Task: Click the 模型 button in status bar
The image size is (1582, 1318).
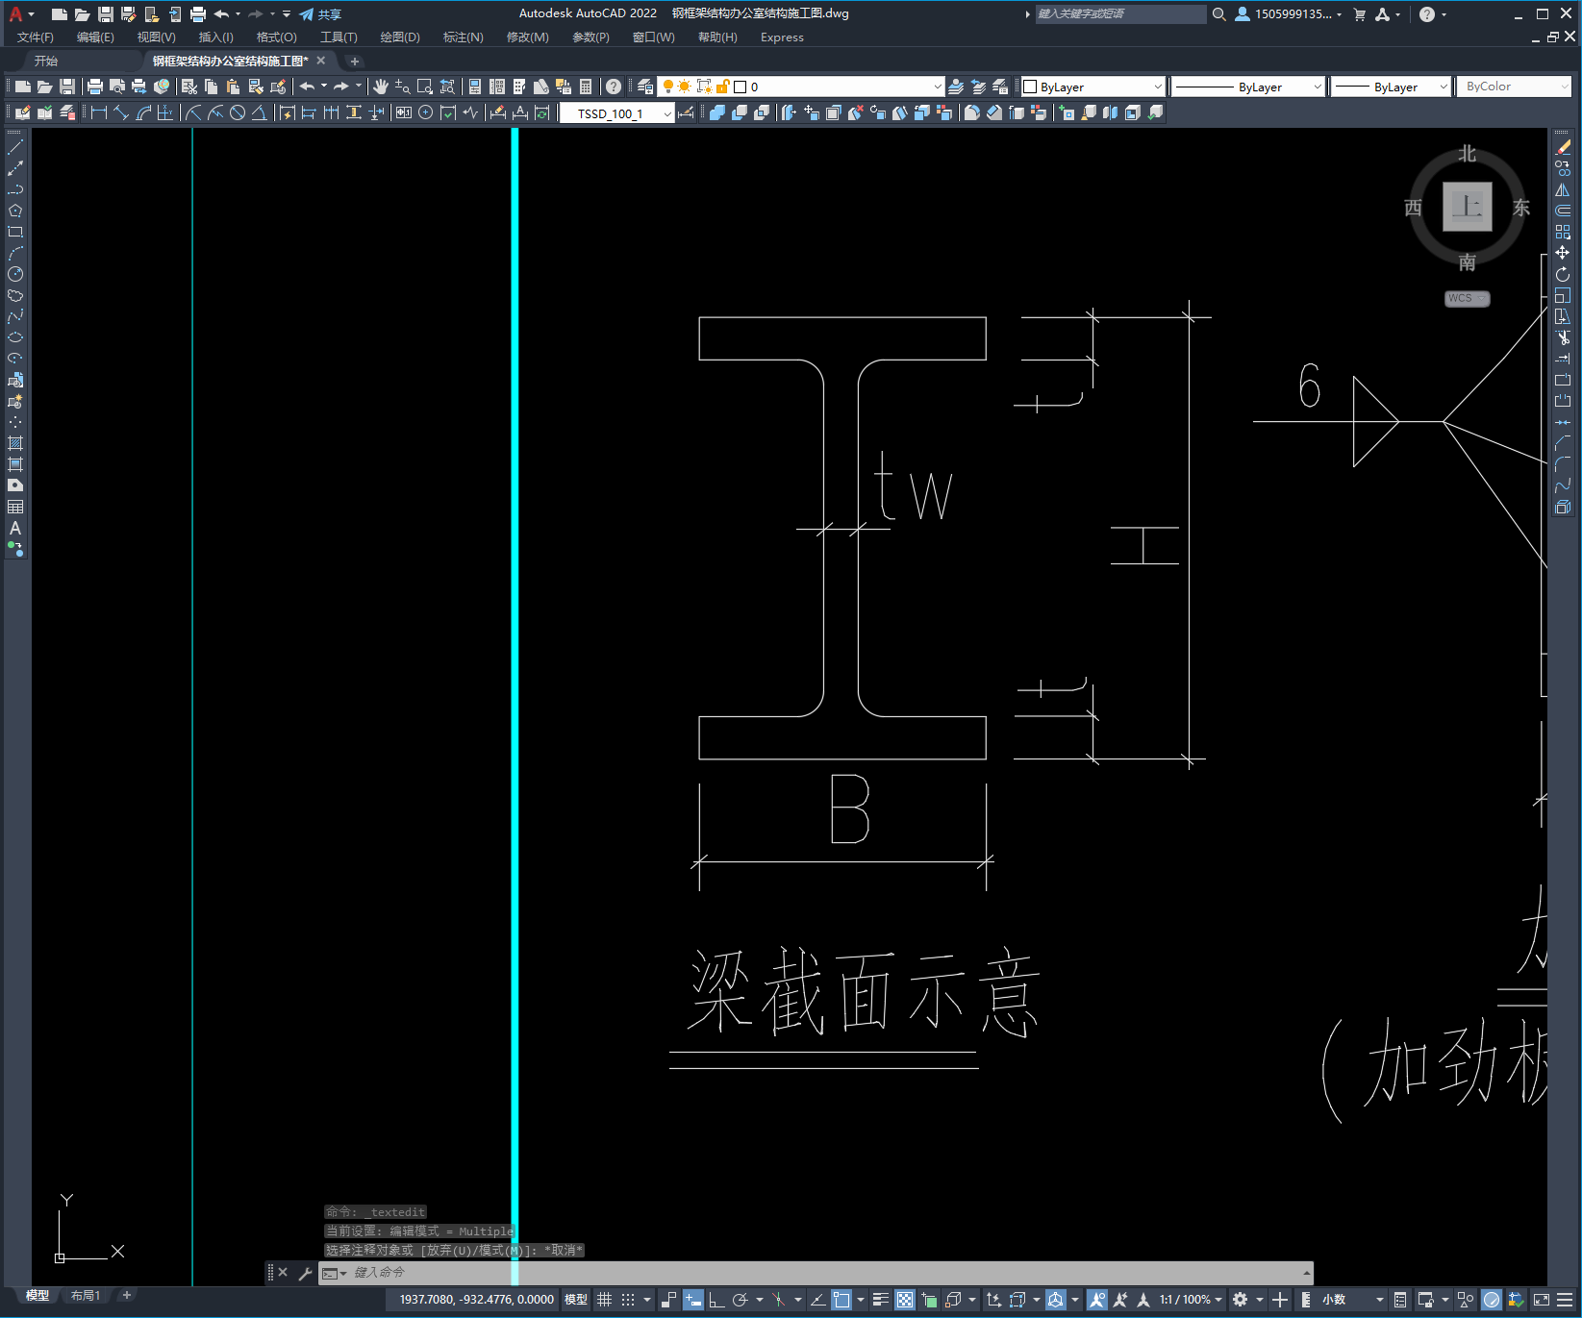Action: 576,1300
